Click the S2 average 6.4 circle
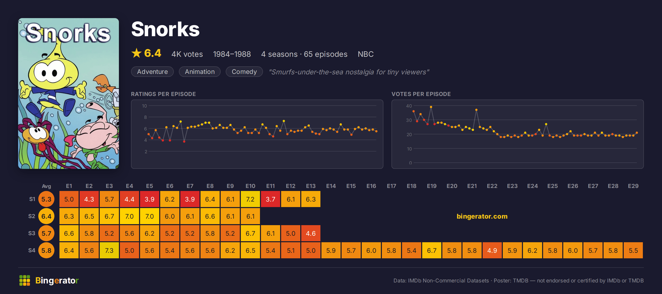The image size is (662, 294). pos(47,216)
